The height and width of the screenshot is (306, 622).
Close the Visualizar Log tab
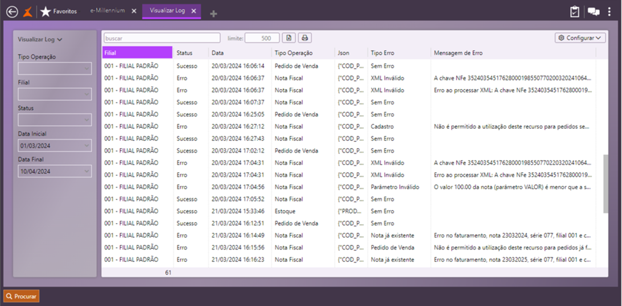pos(193,11)
